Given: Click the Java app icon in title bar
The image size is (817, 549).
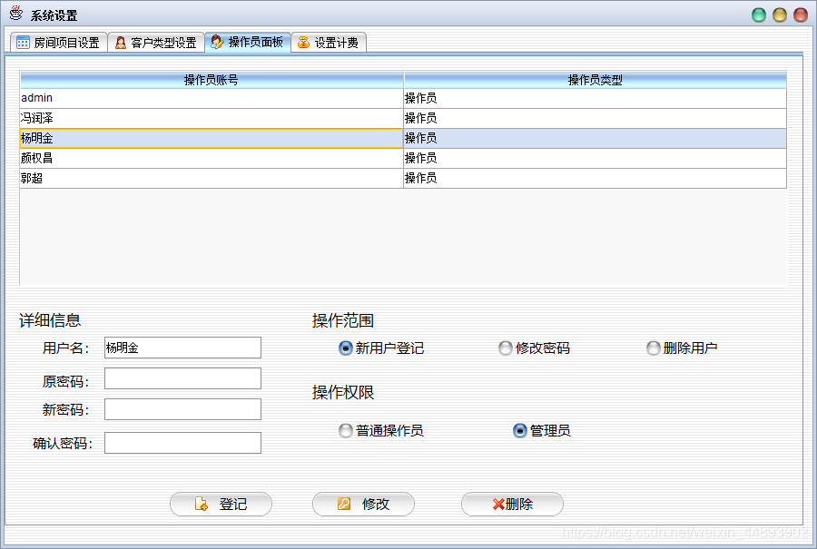Looking at the screenshot, I should (x=16, y=13).
